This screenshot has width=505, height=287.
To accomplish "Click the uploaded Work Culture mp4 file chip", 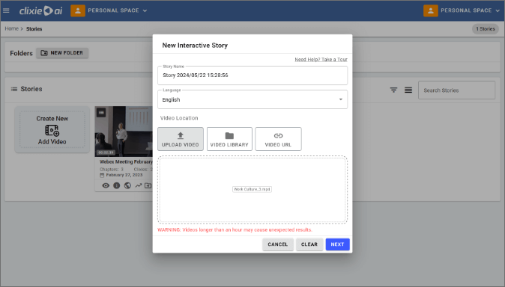I will click(252, 189).
